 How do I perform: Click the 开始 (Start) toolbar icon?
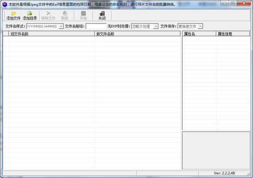[x=83, y=14]
